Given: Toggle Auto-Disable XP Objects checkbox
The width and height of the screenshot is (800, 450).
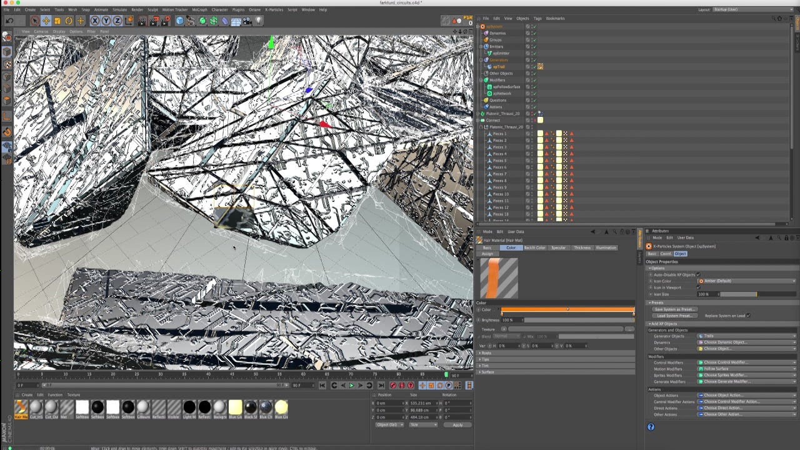Looking at the screenshot, I should [699, 274].
